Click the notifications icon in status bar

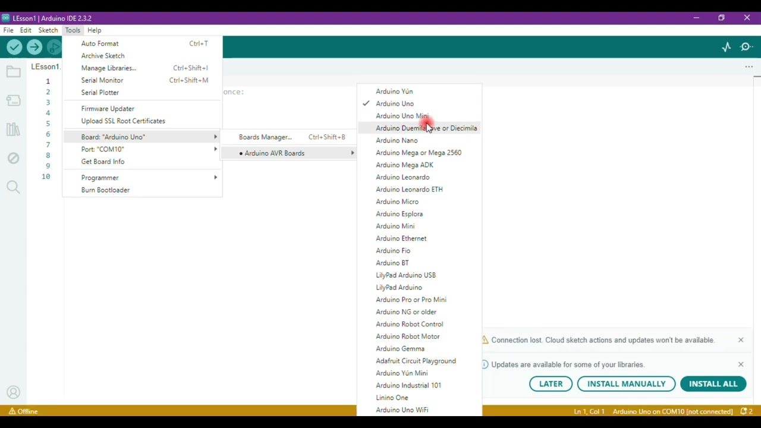point(747,411)
